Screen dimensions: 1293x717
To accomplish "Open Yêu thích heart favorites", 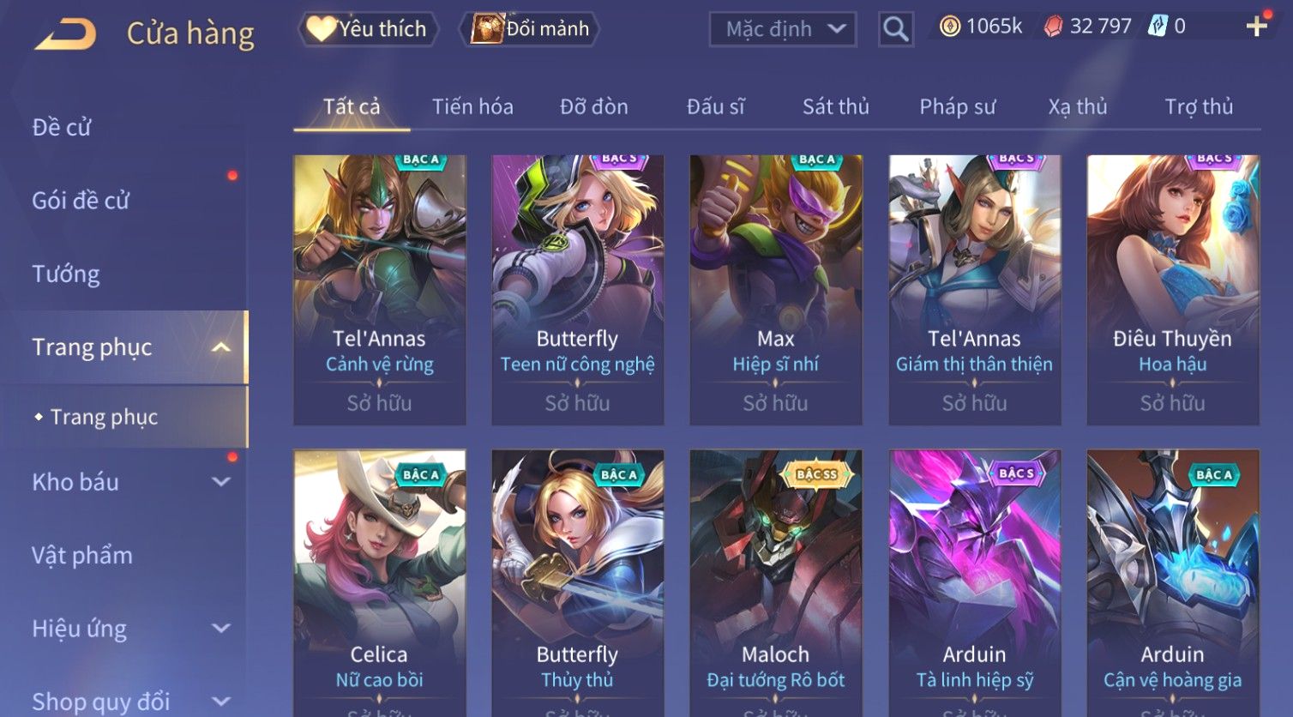I will (x=369, y=29).
